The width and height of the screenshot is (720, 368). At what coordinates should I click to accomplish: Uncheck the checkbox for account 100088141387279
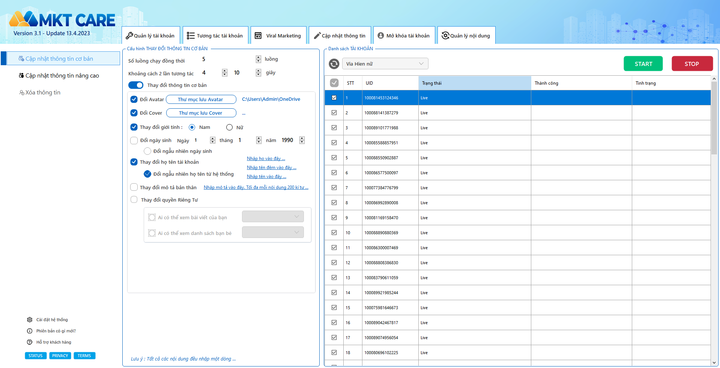(334, 113)
